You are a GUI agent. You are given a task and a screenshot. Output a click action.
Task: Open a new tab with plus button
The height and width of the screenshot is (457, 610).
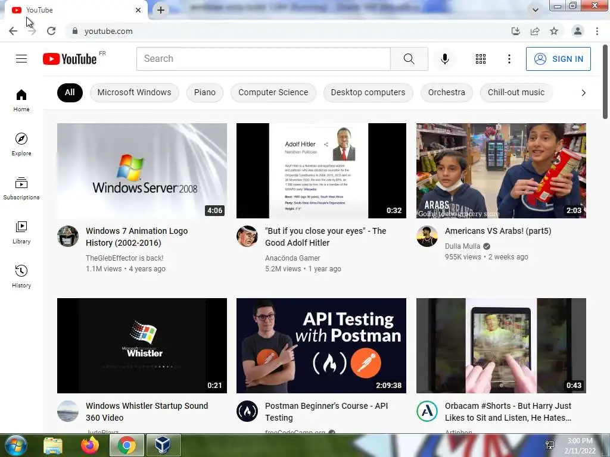coord(161,10)
